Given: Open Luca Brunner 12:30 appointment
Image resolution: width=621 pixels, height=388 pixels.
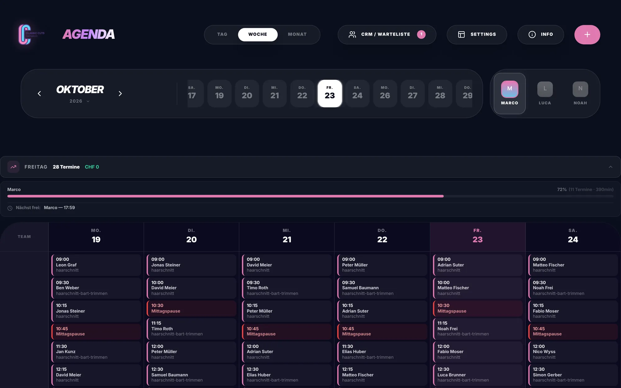Looking at the screenshot, I should (x=478, y=375).
